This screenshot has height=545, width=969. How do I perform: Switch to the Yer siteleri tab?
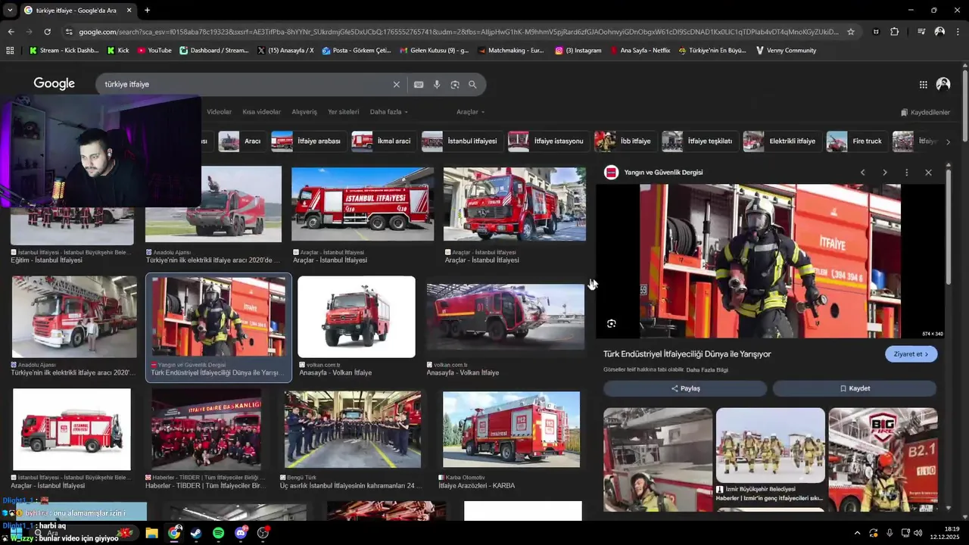[x=343, y=112]
